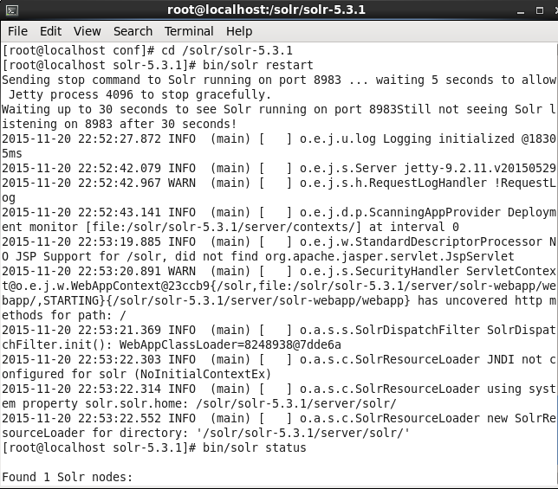Image resolution: width=558 pixels, height=489 pixels.
Task: Click the 22:53:20.891 WARN SecurityHandler line
Action: (279, 272)
